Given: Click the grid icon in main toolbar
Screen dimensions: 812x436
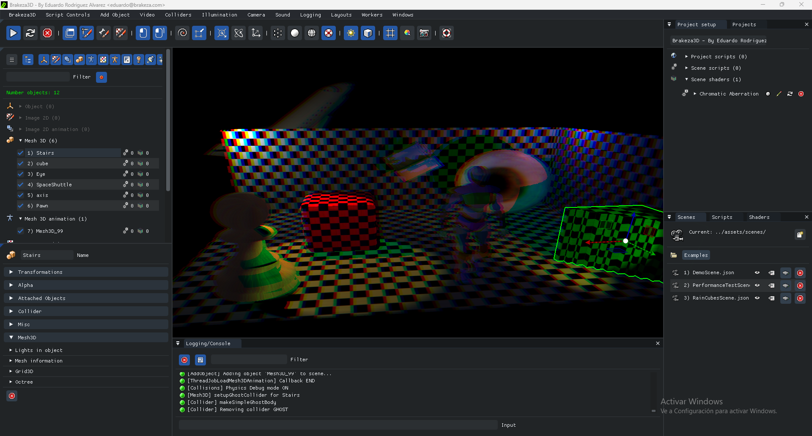Looking at the screenshot, I should click(390, 33).
